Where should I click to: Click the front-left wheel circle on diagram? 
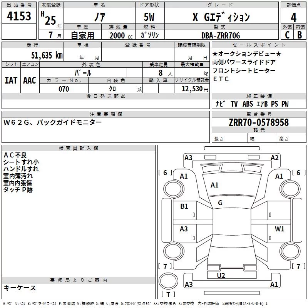point(174,189)
